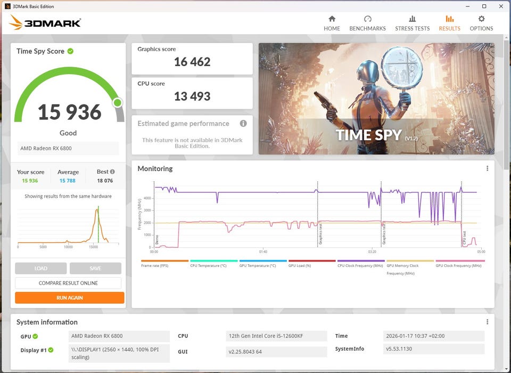
Task: Toggle the Frame rate (FPS) legend series
Action: coord(164,264)
